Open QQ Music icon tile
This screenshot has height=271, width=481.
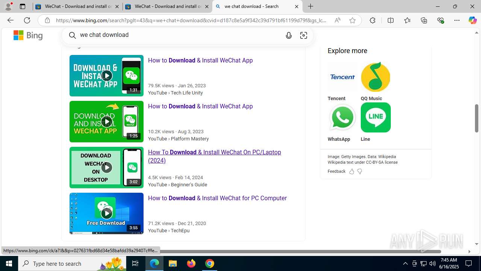pos(375,77)
